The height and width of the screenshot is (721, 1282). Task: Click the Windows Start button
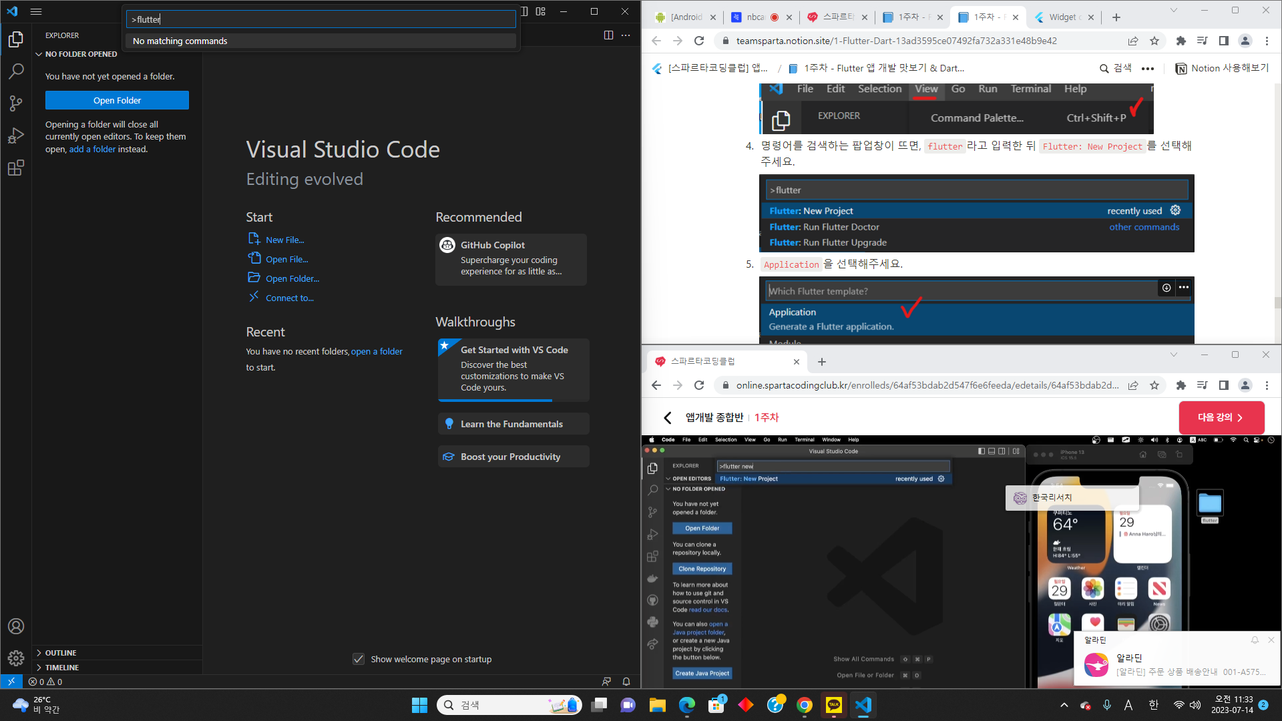(x=419, y=705)
